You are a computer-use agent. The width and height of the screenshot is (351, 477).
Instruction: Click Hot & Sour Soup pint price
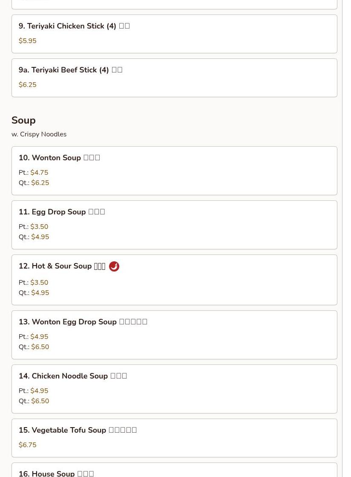point(39,282)
